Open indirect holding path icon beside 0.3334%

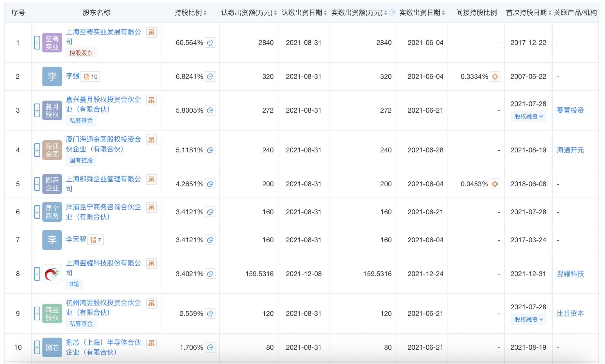[495, 76]
